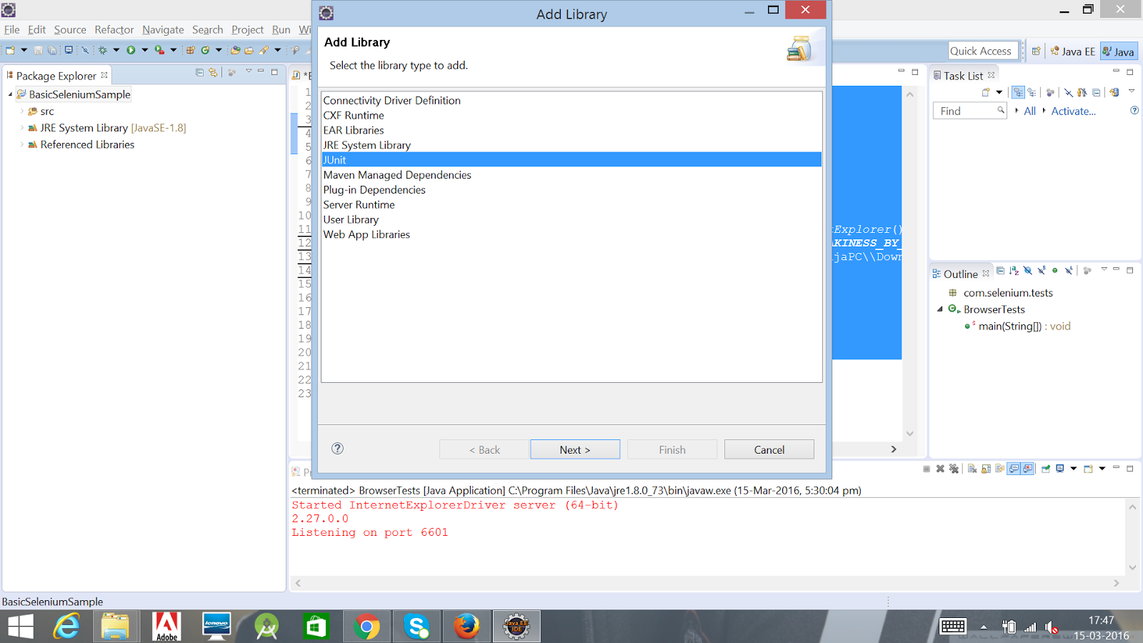Screen dimensions: 1143x643
Task: Toggle Scheduled presentation in Task List
Action: pos(1032,92)
